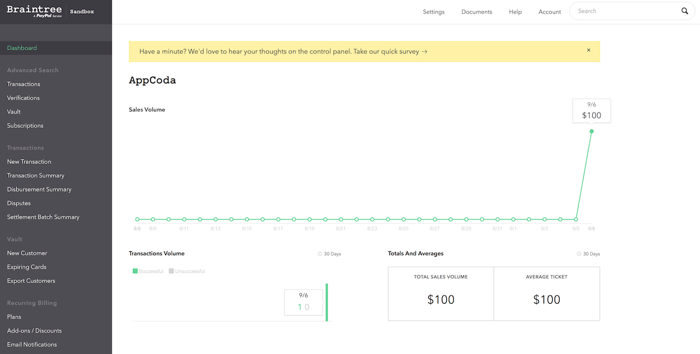700x354 pixels.
Task: Open Vault under Advanced Search
Action: click(x=14, y=111)
